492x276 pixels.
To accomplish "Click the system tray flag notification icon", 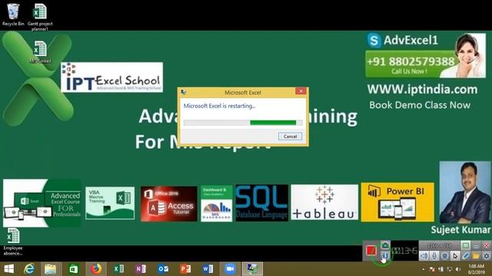I will [x=432, y=269].
